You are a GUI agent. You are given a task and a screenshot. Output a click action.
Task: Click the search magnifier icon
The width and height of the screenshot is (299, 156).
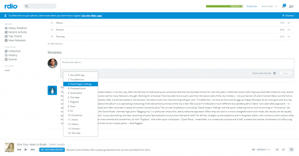pos(27,6)
